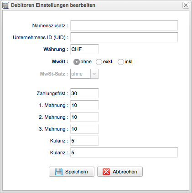Image resolution: width=192 pixels, height=193 pixels.
Task: Click the Speichern button
Action: (x=72, y=172)
